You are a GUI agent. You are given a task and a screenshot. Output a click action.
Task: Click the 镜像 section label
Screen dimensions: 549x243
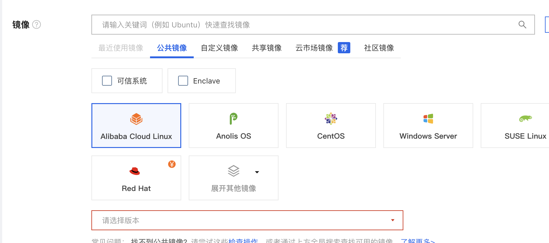pos(21,25)
